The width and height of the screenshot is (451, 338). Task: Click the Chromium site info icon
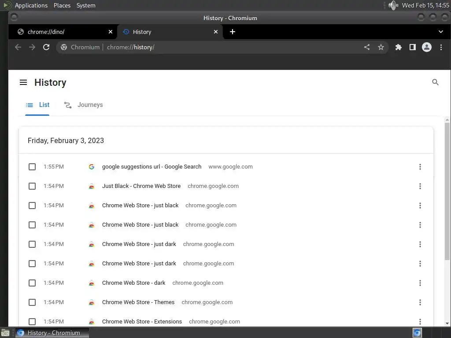click(64, 47)
